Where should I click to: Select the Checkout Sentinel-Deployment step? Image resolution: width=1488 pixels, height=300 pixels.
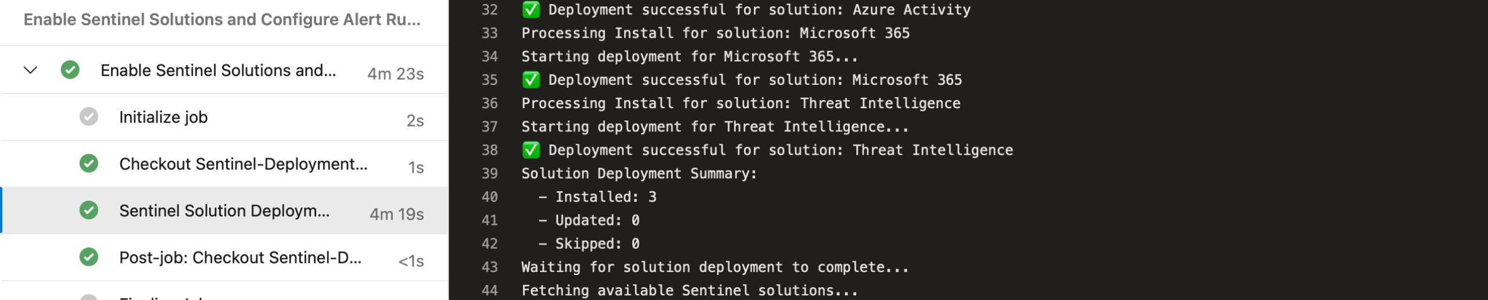tap(243, 164)
